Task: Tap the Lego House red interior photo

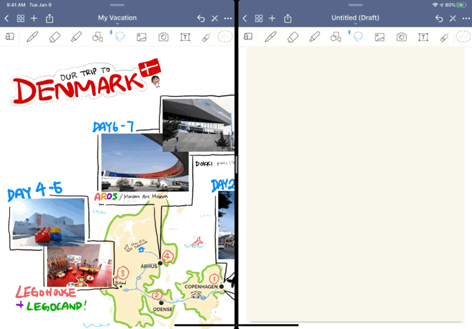Action: 79,265
